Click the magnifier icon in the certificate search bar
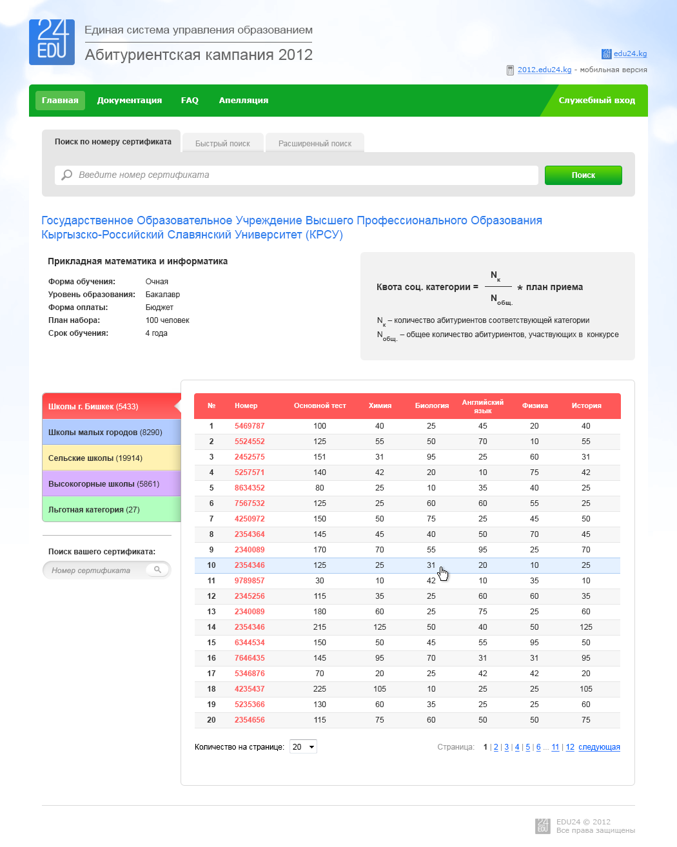The height and width of the screenshot is (847, 677). click(x=67, y=175)
